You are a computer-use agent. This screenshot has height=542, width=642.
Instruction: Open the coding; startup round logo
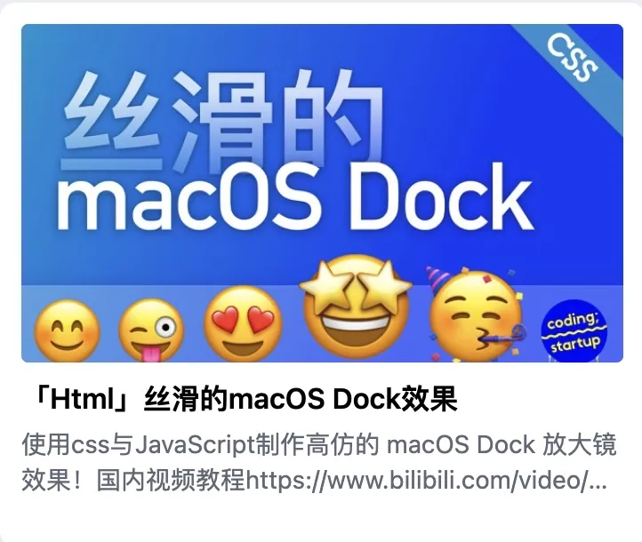click(574, 331)
